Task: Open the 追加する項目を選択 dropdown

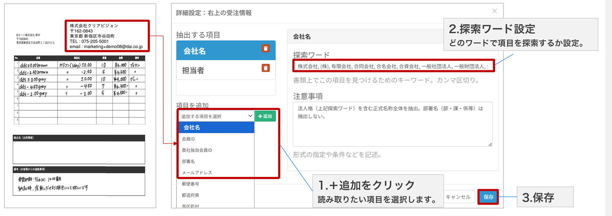Action: [216, 116]
